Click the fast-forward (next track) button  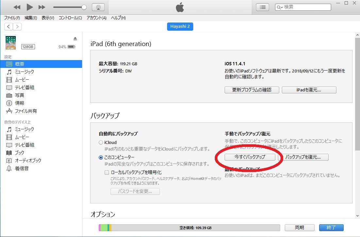click(42, 7)
